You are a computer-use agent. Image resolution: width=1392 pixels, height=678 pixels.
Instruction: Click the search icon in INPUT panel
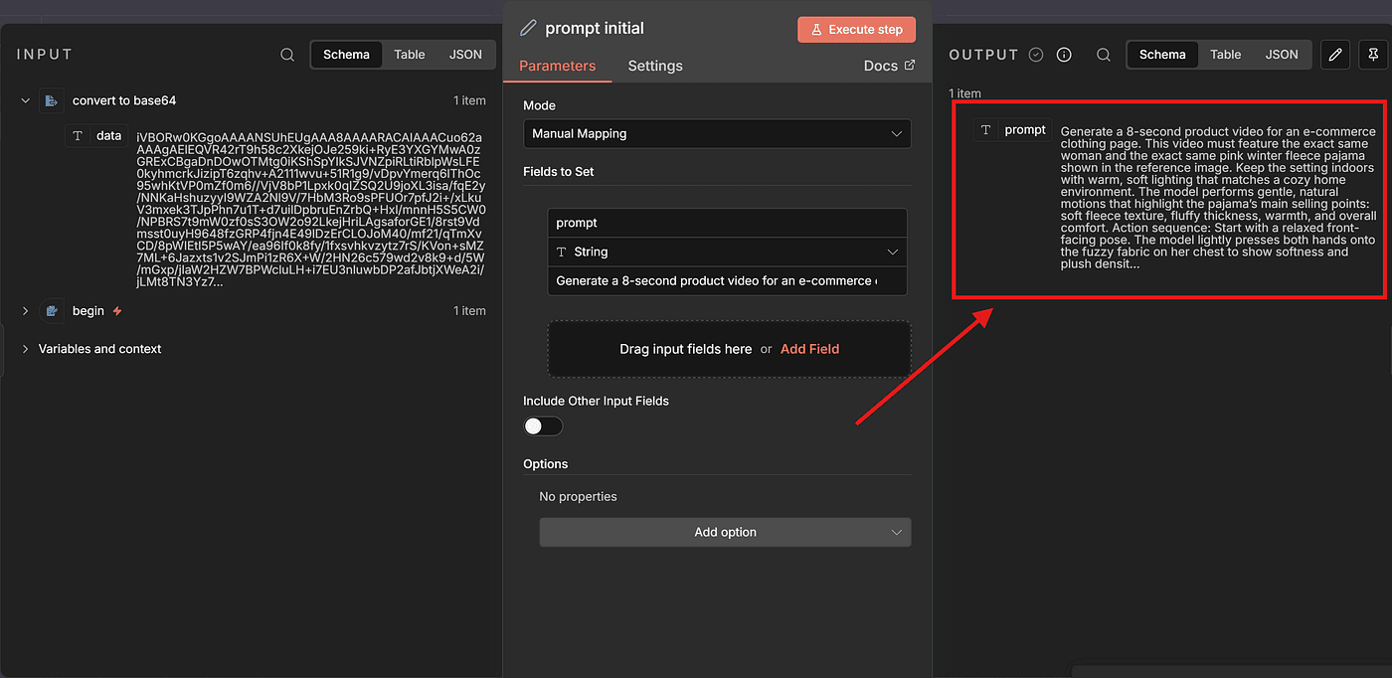(x=287, y=55)
